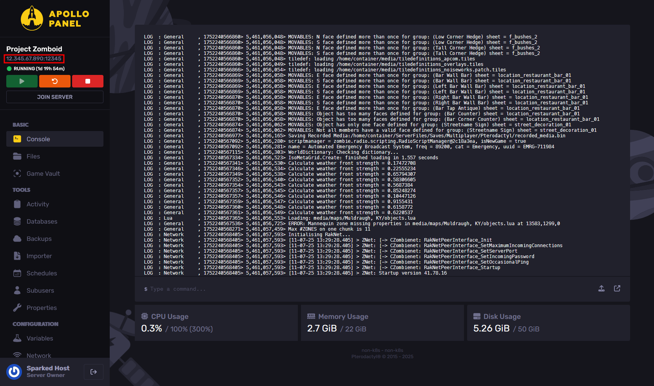Image resolution: width=654 pixels, height=386 pixels.
Task: Open the Importer tool
Action: click(55, 256)
